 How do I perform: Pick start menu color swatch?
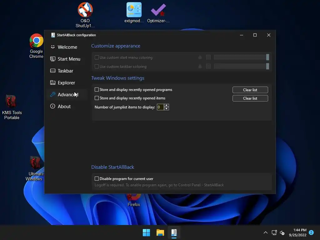(x=208, y=57)
